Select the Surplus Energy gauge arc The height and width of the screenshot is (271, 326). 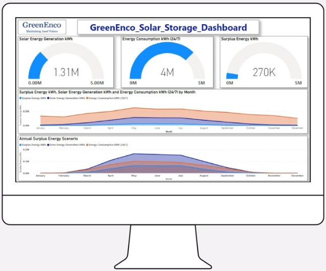coord(233,76)
